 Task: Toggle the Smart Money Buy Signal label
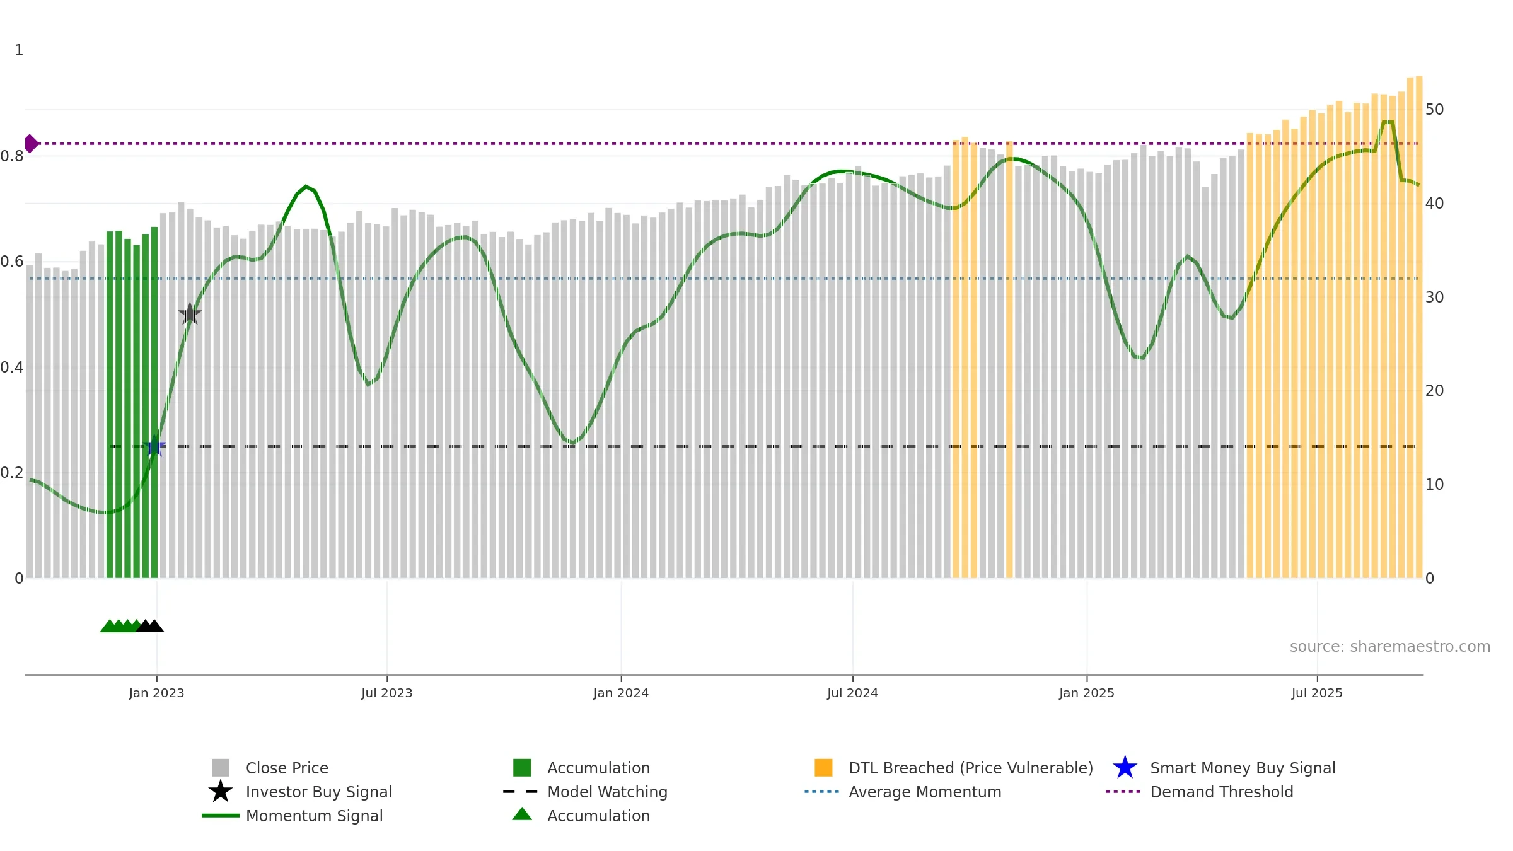1243,768
